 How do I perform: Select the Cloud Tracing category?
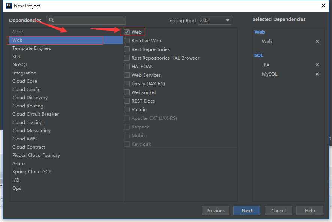(x=66, y=122)
